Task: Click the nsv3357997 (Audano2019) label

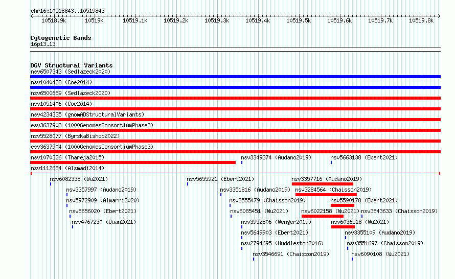Action: coord(101,190)
